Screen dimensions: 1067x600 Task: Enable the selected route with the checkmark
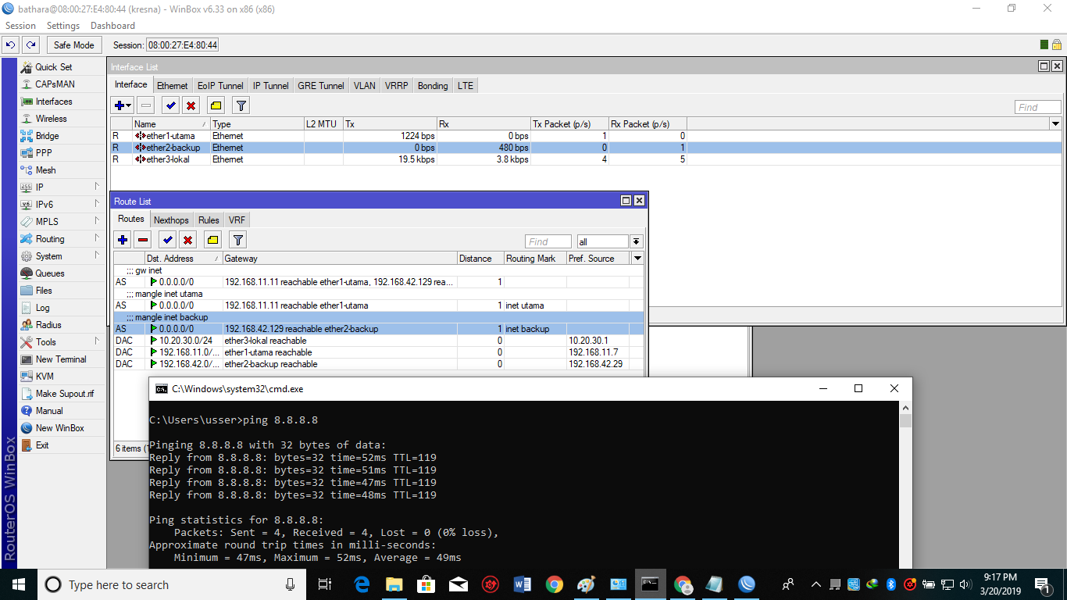(x=167, y=239)
